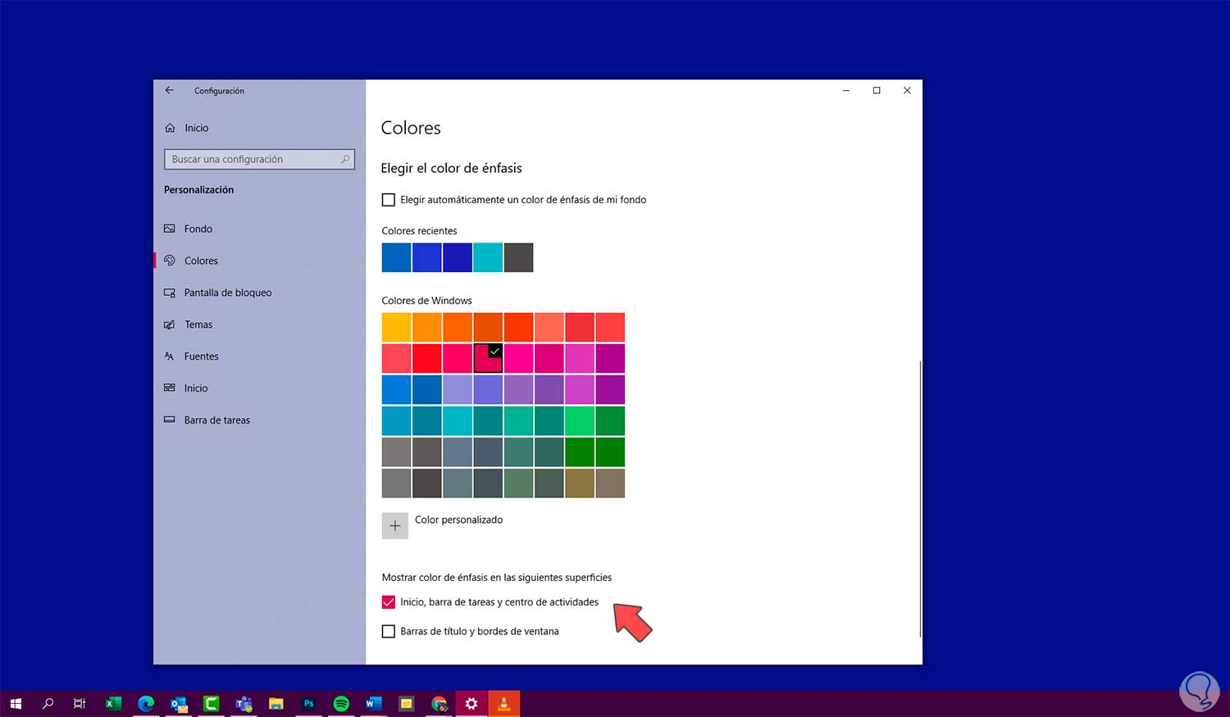Enable automatic accent color from background
Image resolution: width=1230 pixels, height=717 pixels.
click(x=389, y=200)
